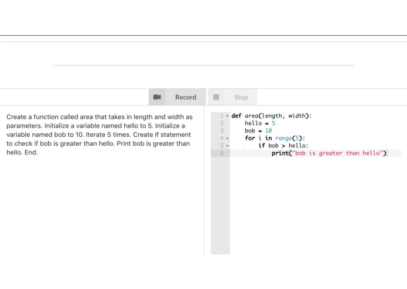
Task: Collapse the def area fold arrow on line 1
Action: pyautogui.click(x=227, y=116)
